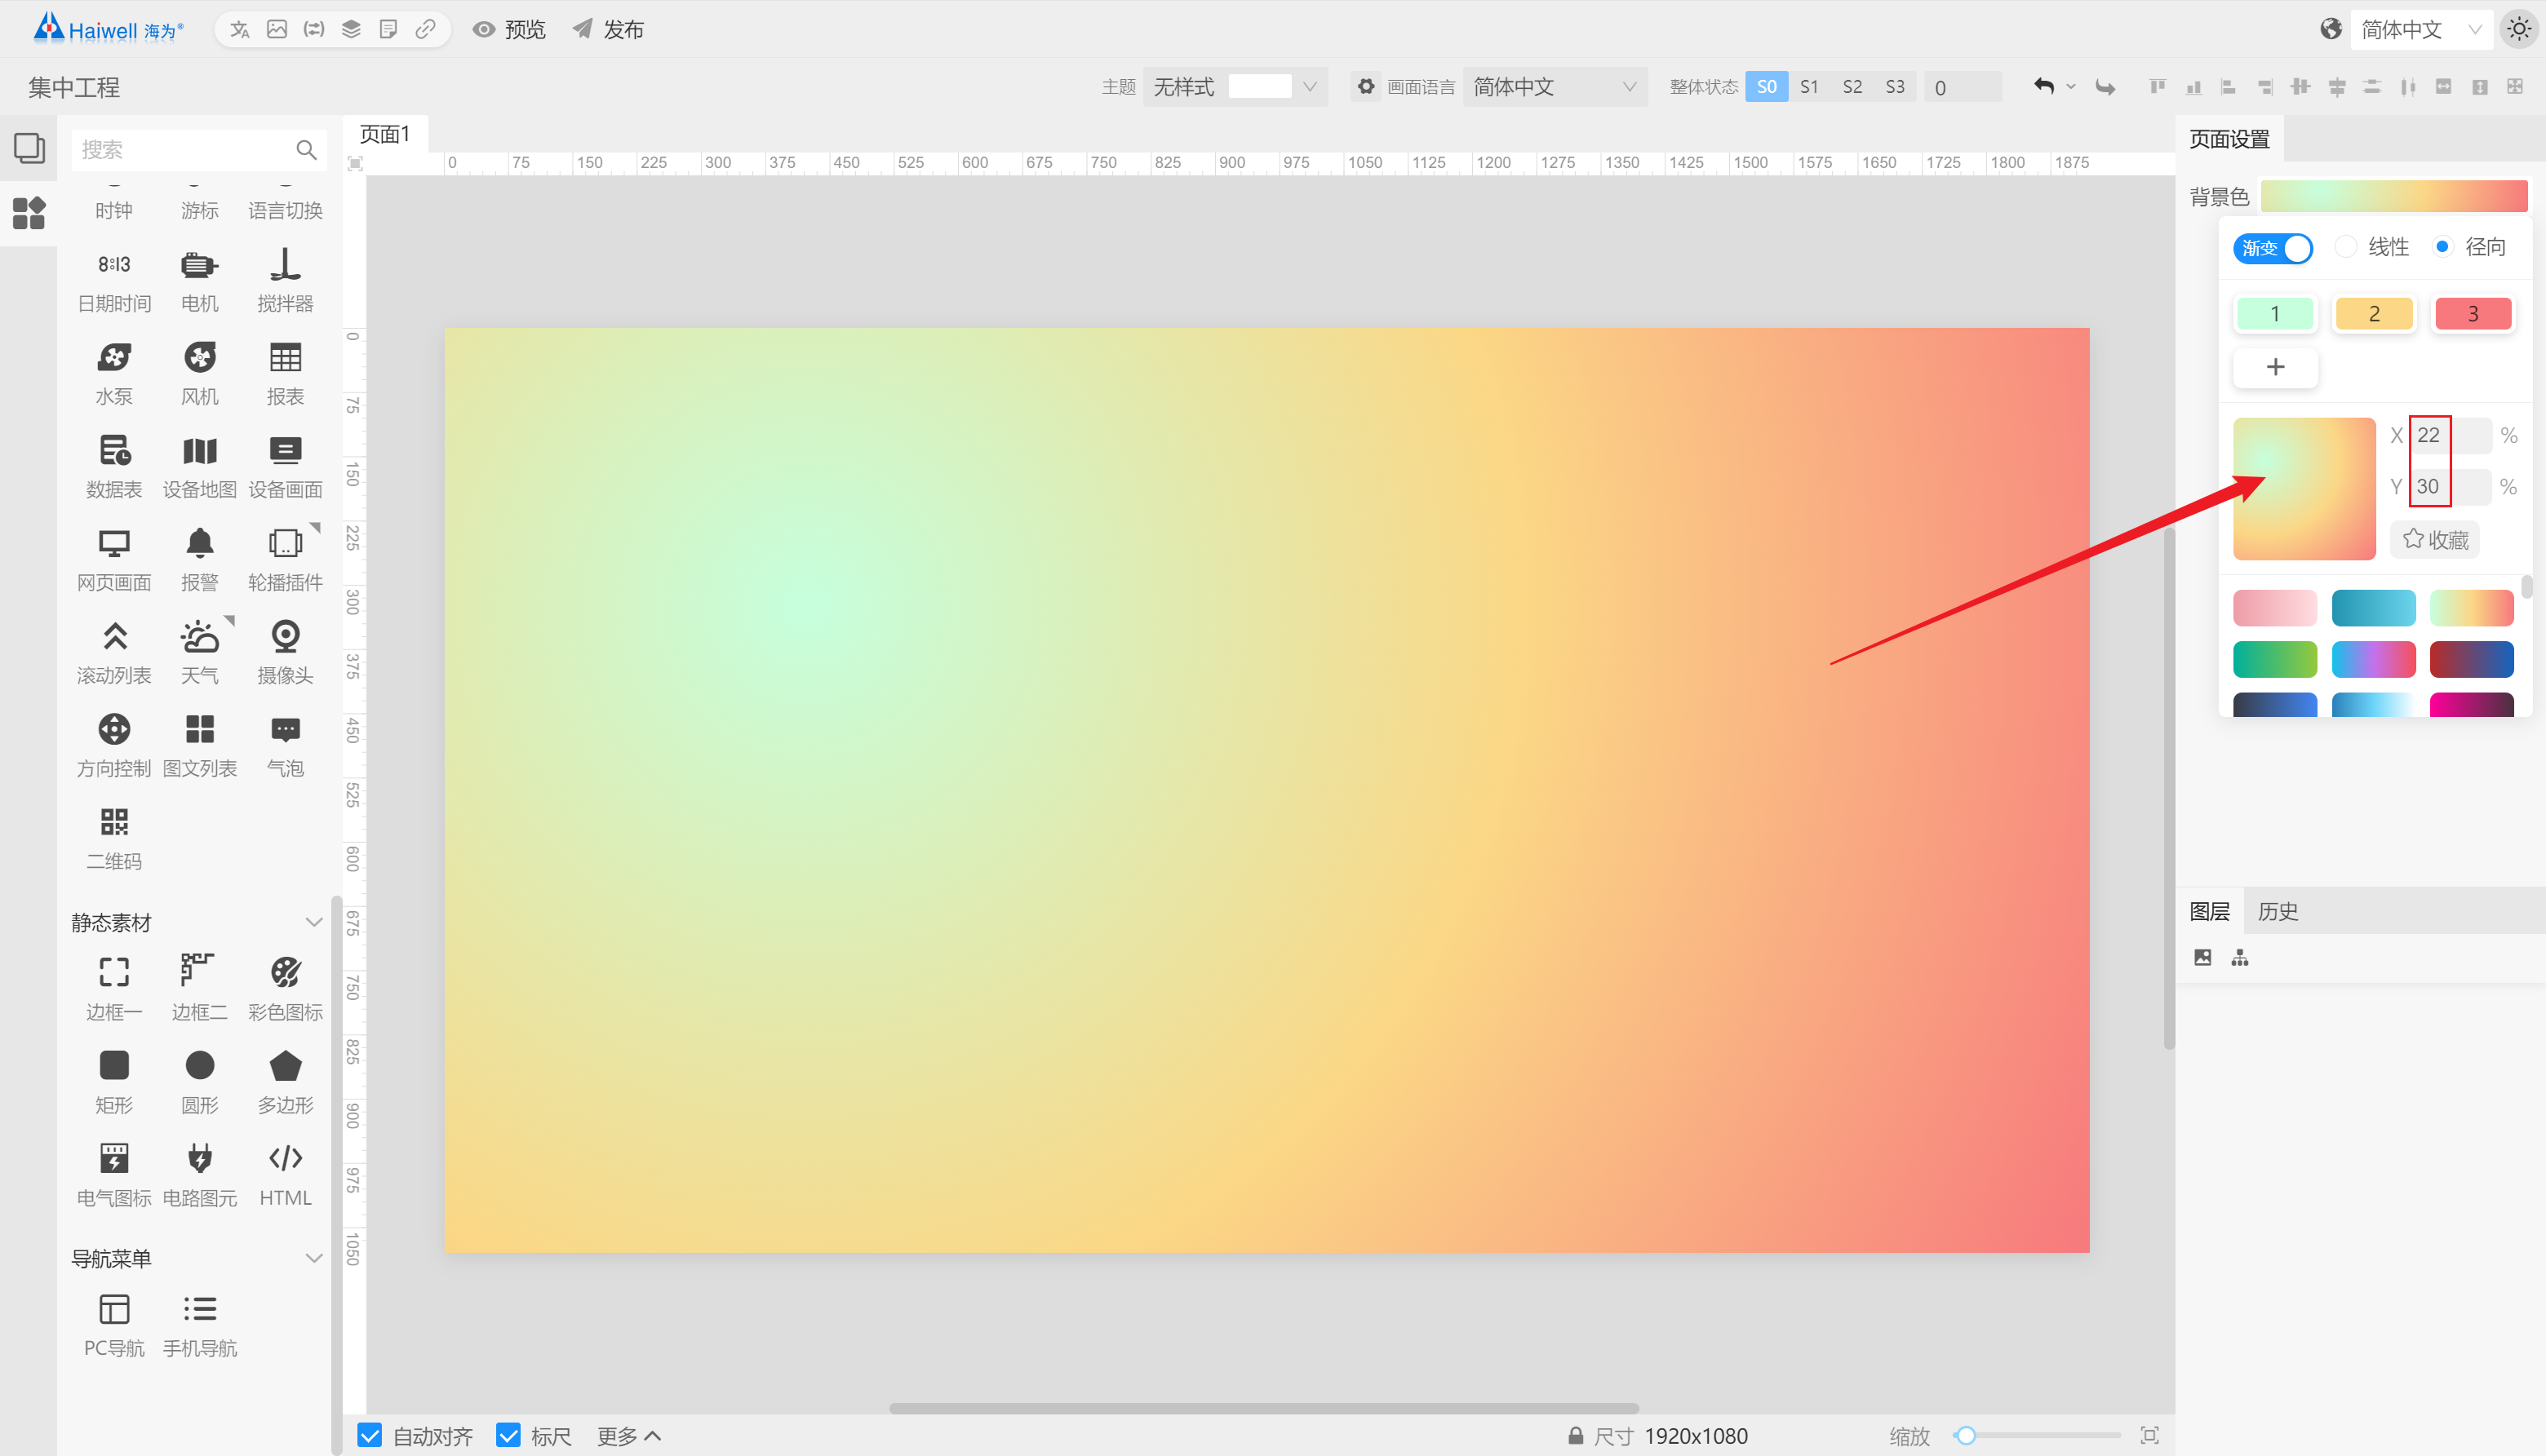This screenshot has width=2546, height=1456.
Task: Add the 天气 weather component
Action: [x=199, y=652]
